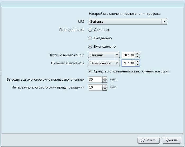Toggle load shutdown notification checkbox
The image size is (185, 147).
(90, 71)
